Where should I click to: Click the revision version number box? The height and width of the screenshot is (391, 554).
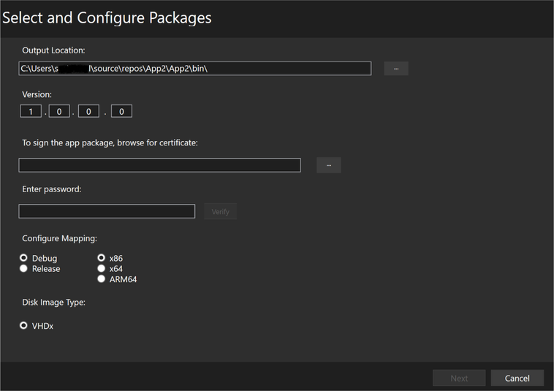[x=121, y=111]
